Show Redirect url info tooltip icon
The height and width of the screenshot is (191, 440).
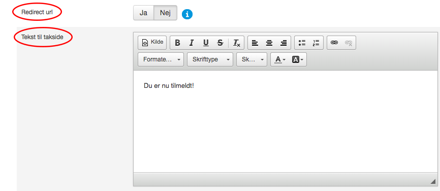[187, 14]
